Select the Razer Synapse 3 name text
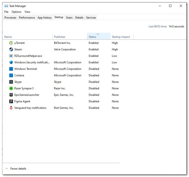 click(x=24, y=88)
